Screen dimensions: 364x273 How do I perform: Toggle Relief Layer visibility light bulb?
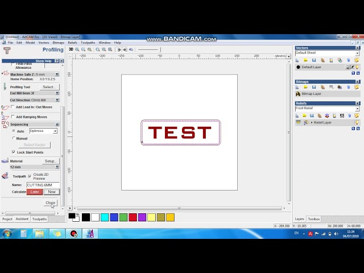pos(357,122)
